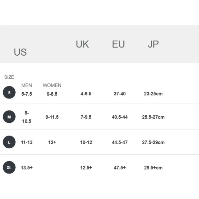This screenshot has height=199, width=199.
Task: Click the MEN sub-header label
Action: point(27,85)
